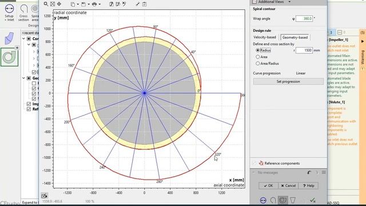The image size is (366, 206).
Task: Open the Additional Views dropdown arrow
Action: (289, 2)
